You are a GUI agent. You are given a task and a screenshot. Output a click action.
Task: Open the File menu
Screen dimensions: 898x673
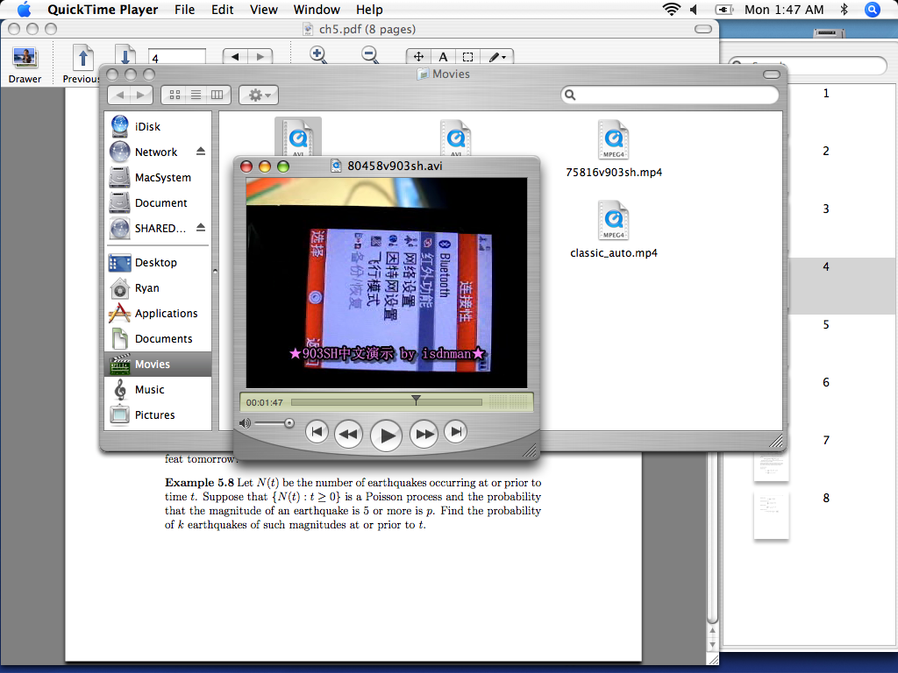pos(184,10)
